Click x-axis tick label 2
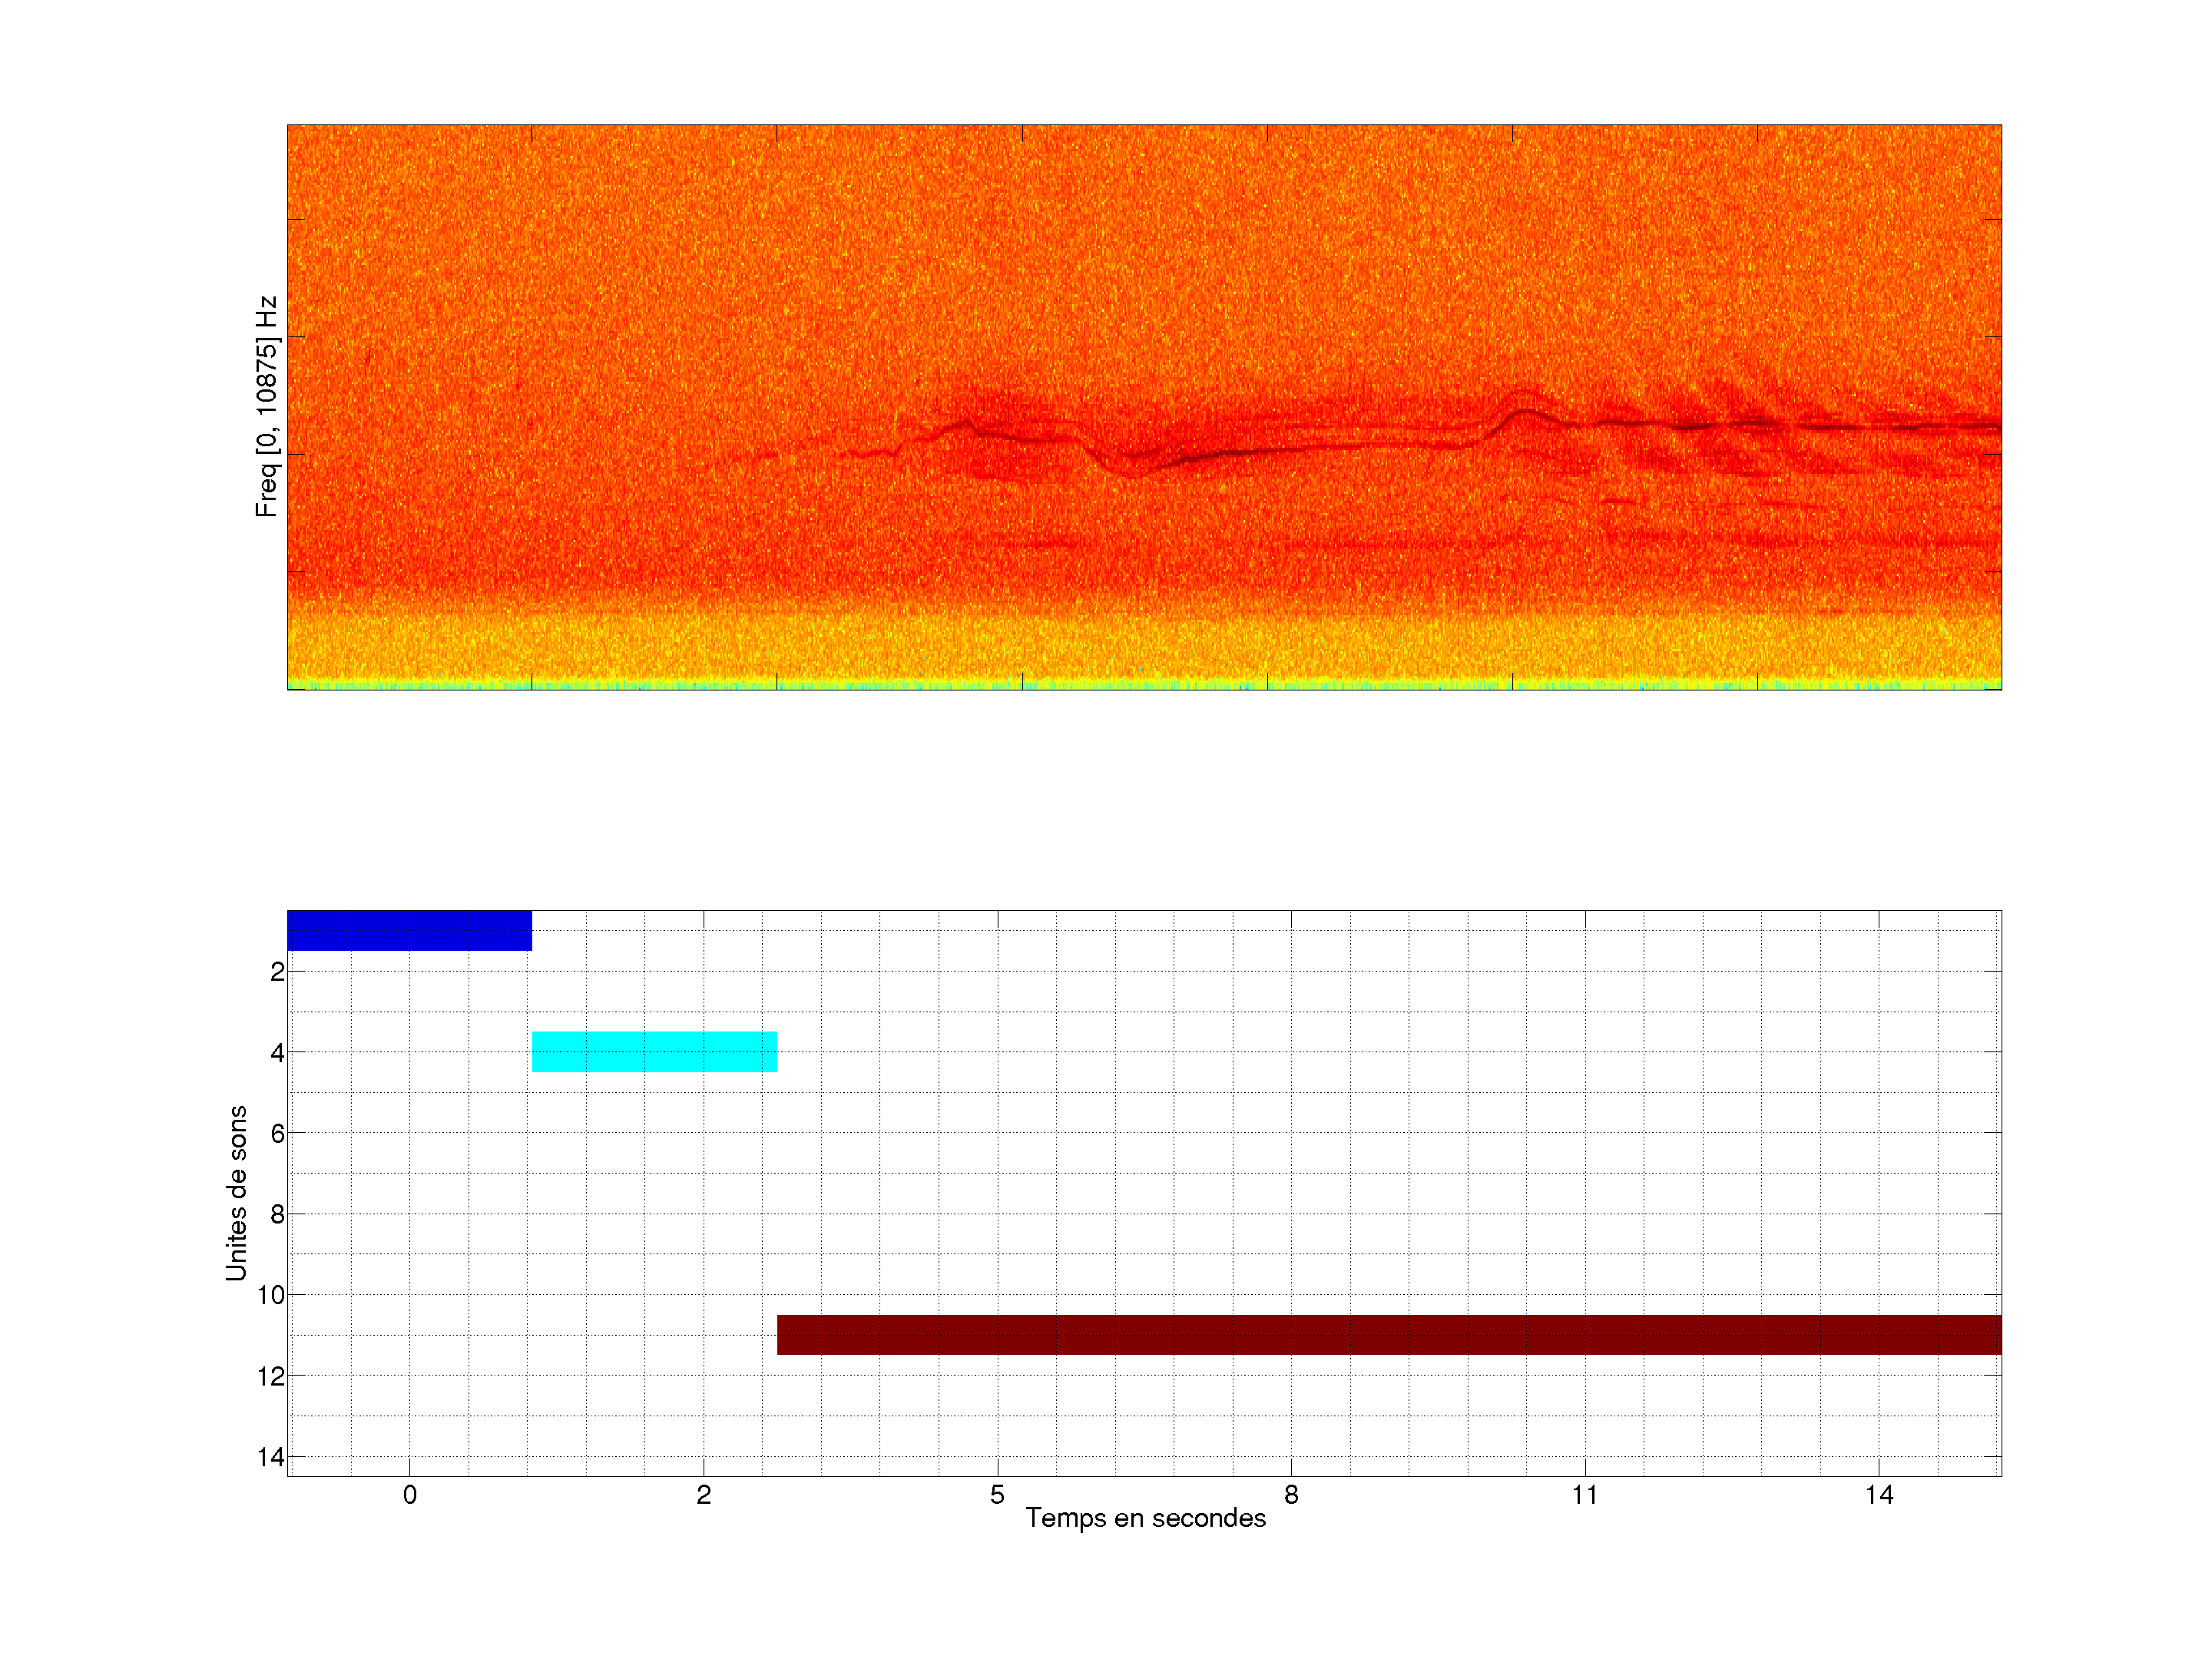Screen dimensions: 2212x1659 [x=703, y=1495]
